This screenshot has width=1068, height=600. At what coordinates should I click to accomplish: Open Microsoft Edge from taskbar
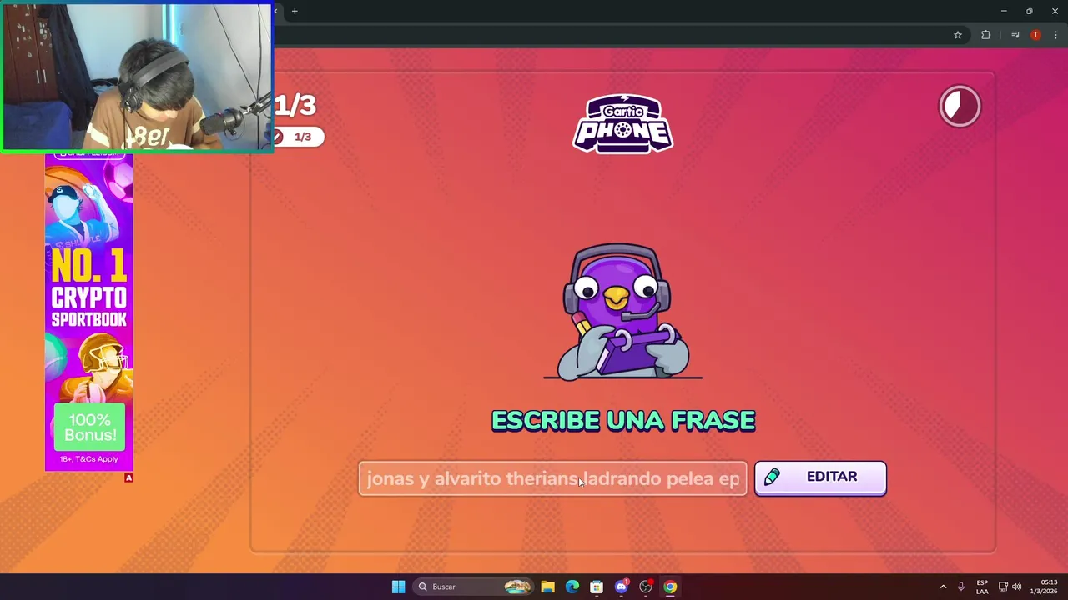(572, 587)
